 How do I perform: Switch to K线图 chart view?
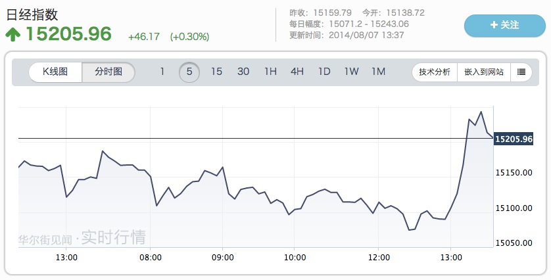[x=55, y=72]
